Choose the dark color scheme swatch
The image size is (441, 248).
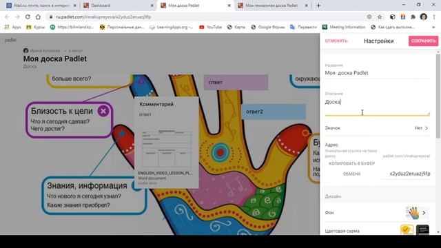pos(422,229)
